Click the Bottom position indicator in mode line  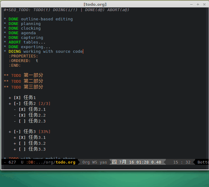click(203, 162)
